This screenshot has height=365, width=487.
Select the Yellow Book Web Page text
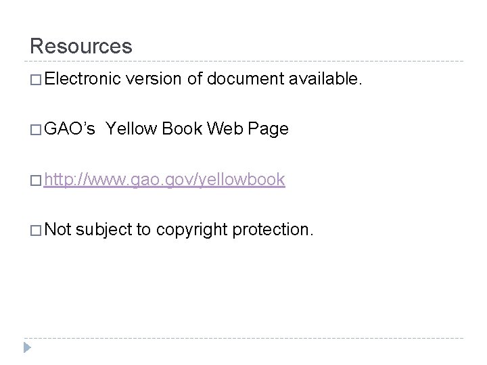198,130
